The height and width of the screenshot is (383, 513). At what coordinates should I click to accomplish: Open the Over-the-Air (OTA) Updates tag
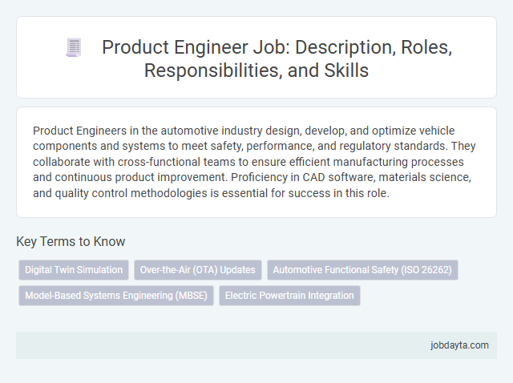[198, 270]
